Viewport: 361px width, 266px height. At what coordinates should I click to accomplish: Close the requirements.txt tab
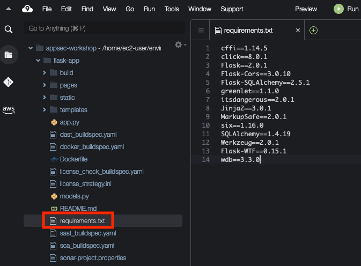tap(298, 31)
